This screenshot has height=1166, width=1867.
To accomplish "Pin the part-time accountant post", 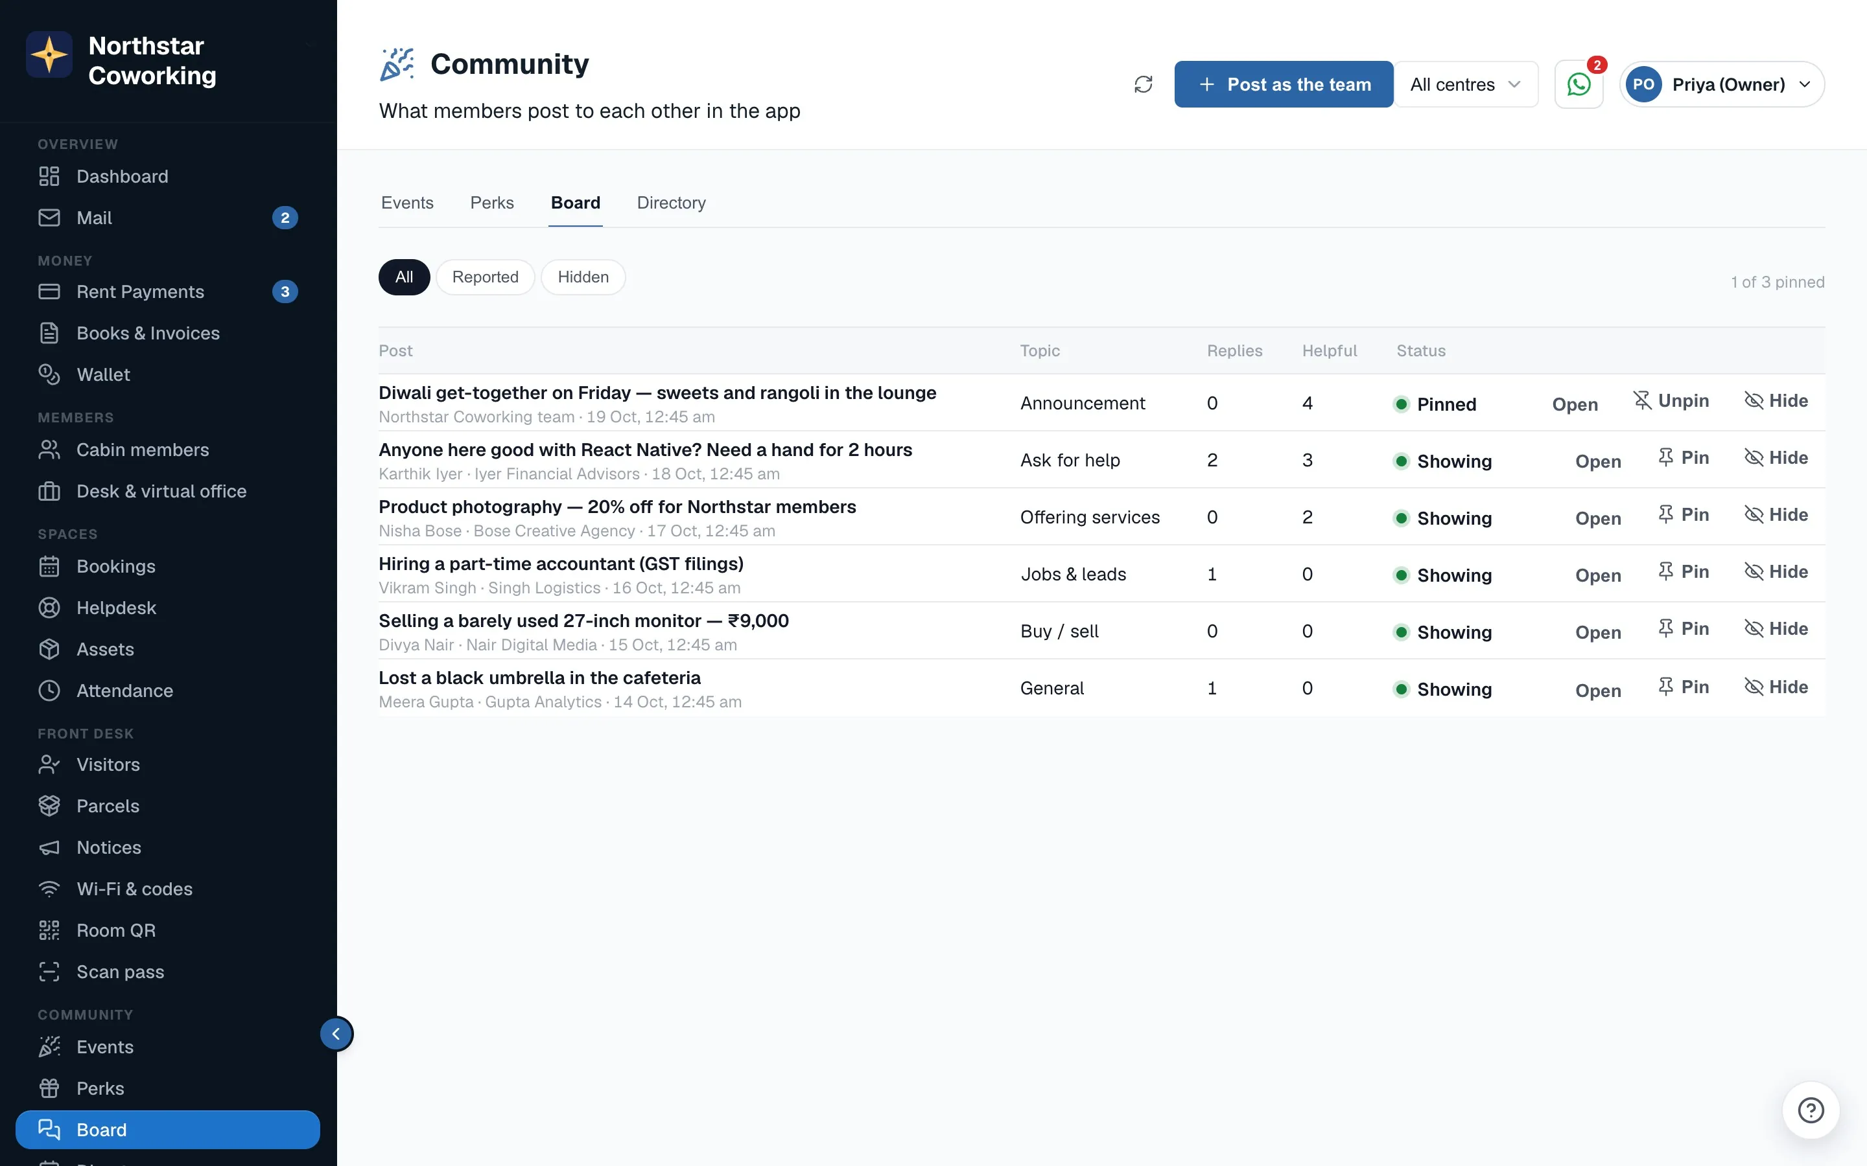I will coord(1684,572).
